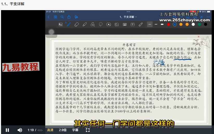The height and width of the screenshot is (134, 214).
Task: Pick the white pen color
Action: (193, 24)
